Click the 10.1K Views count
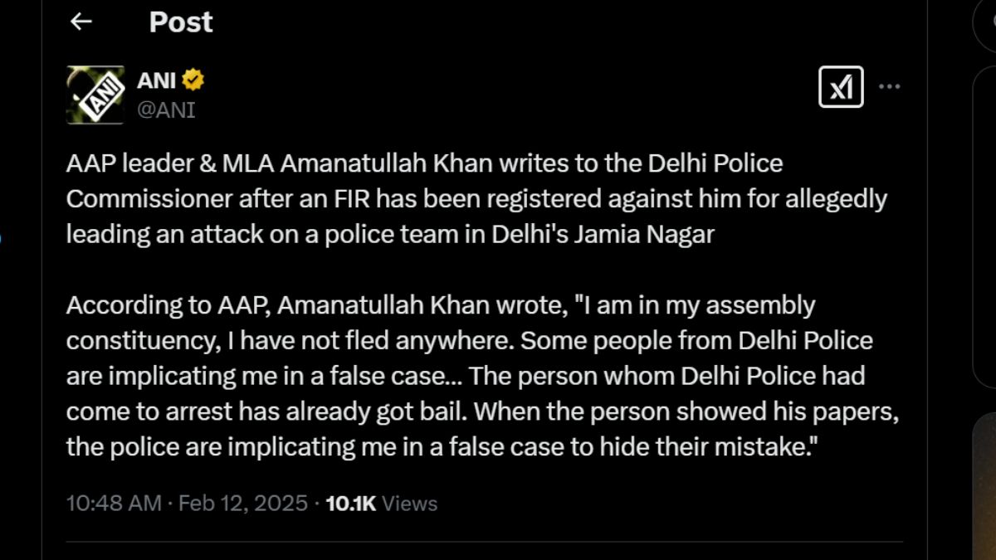Image resolution: width=996 pixels, height=560 pixels. (351, 503)
